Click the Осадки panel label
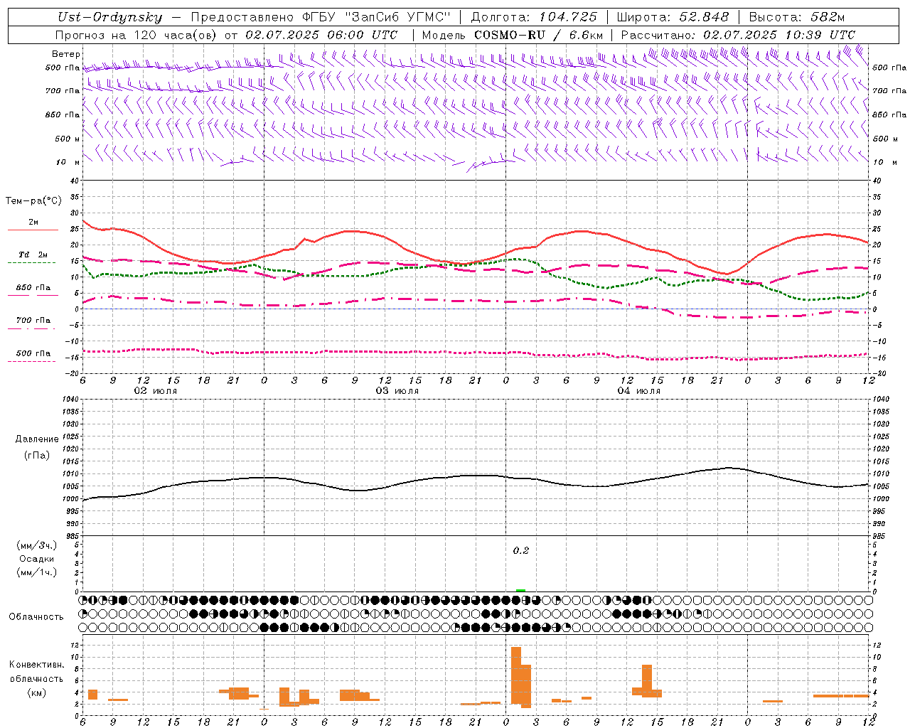 (37, 559)
